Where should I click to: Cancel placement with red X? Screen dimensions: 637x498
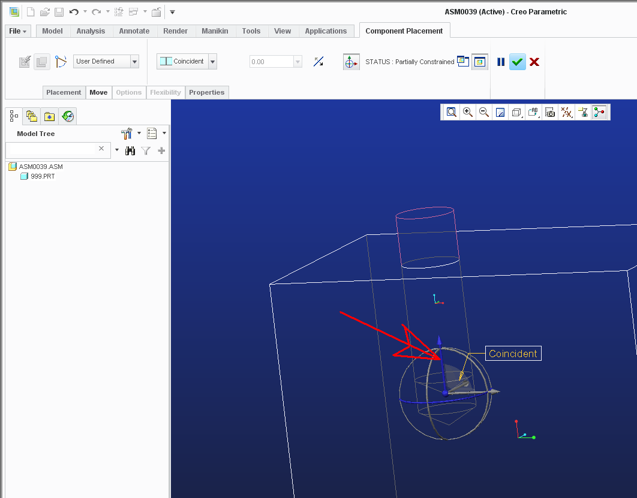[534, 62]
